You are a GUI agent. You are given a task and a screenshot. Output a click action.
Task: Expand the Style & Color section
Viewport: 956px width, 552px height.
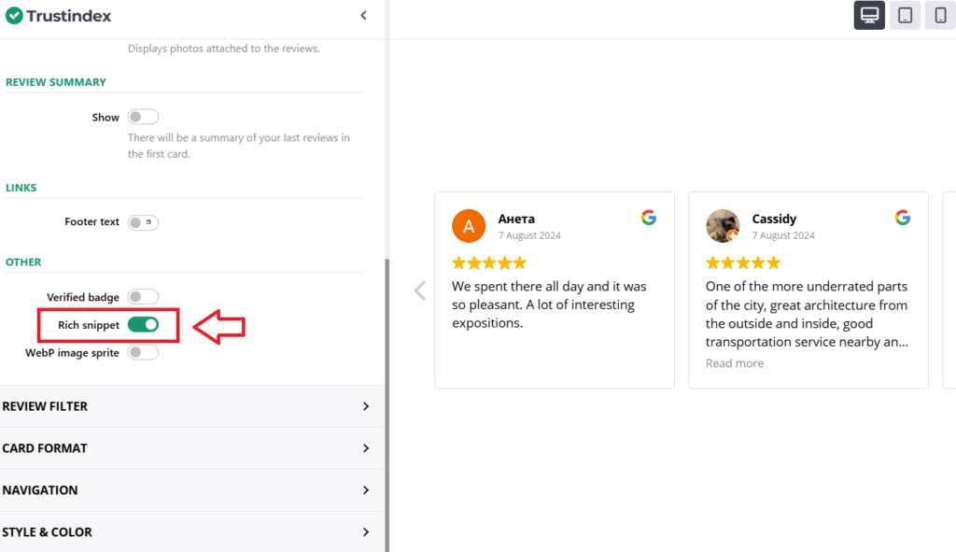click(187, 532)
